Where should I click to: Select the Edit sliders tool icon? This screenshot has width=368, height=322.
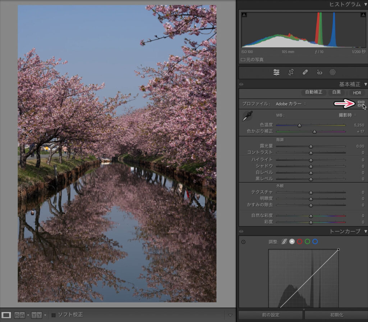click(x=276, y=72)
